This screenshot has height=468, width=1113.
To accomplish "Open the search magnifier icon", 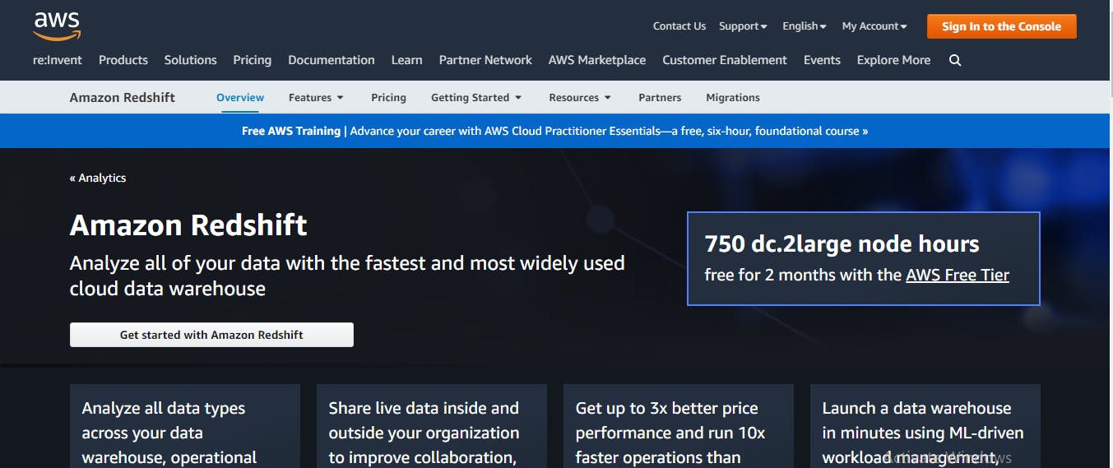I will [x=955, y=60].
